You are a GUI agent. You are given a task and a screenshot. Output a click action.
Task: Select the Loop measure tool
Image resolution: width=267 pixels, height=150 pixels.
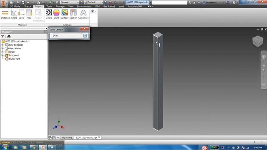(21, 14)
